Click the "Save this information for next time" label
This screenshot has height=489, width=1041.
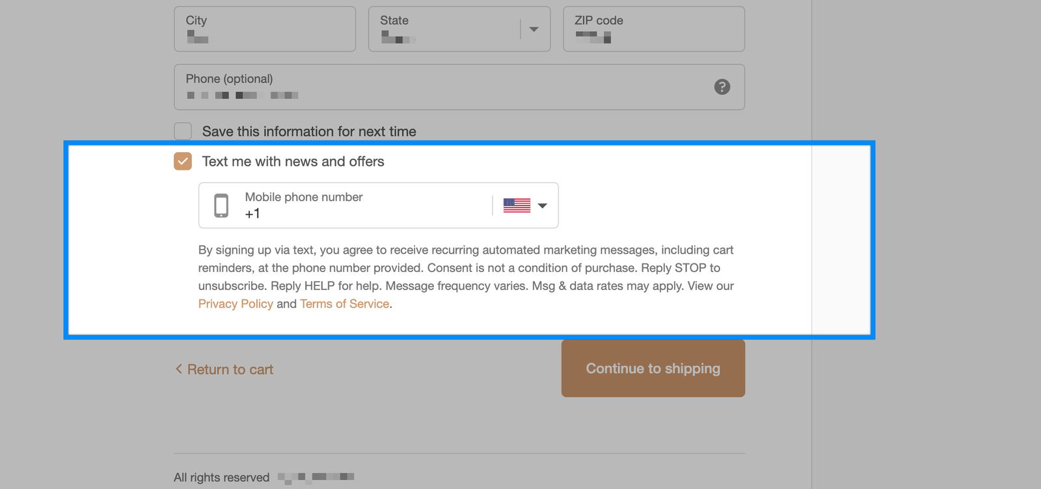pos(308,131)
